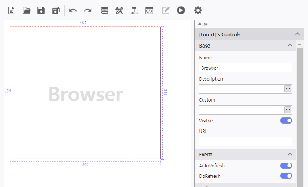Image resolution: width=308 pixels, height=187 pixels.
Task: Click into the URL input field
Action: coord(245,141)
